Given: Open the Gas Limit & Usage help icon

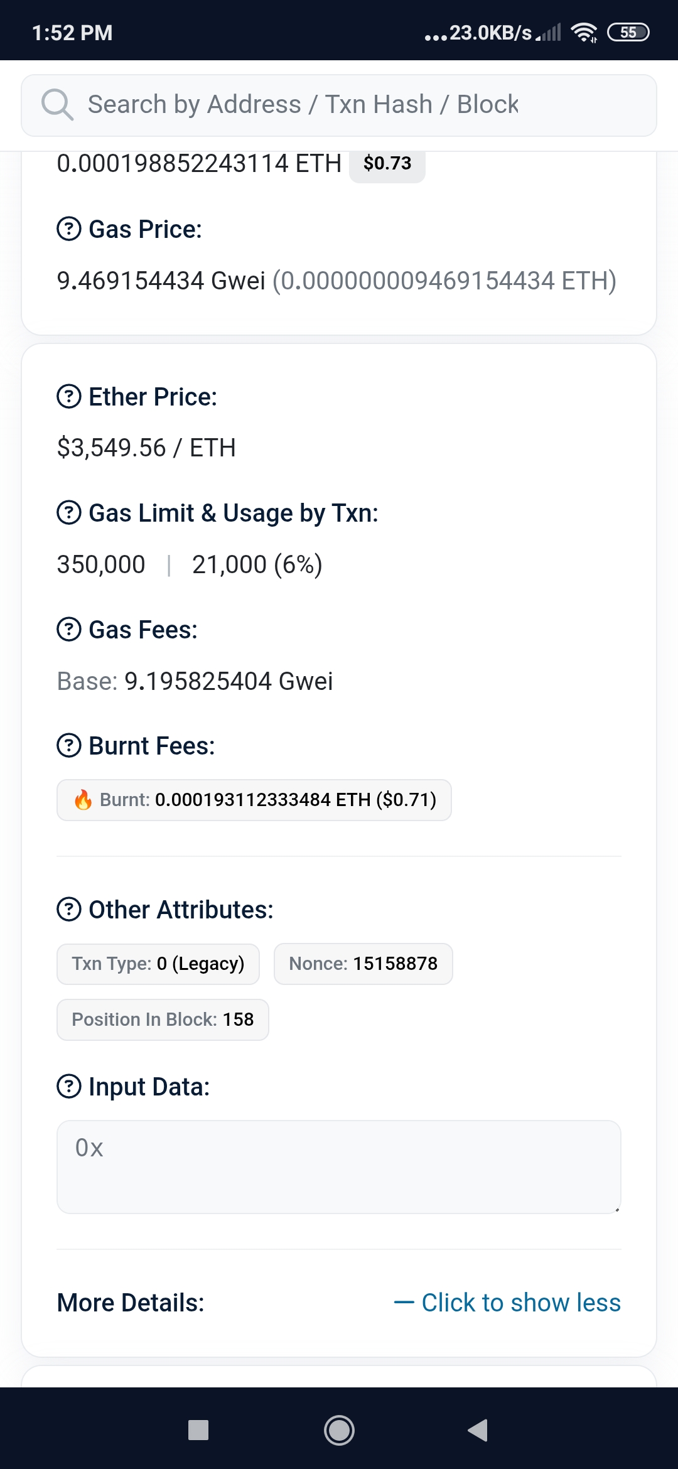Looking at the screenshot, I should click(69, 513).
